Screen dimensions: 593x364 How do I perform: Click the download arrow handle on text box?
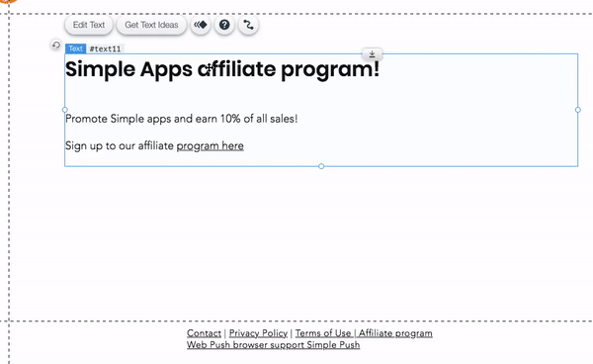373,54
